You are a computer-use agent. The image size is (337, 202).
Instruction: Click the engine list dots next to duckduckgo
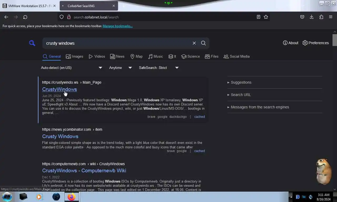[x=190, y=117]
